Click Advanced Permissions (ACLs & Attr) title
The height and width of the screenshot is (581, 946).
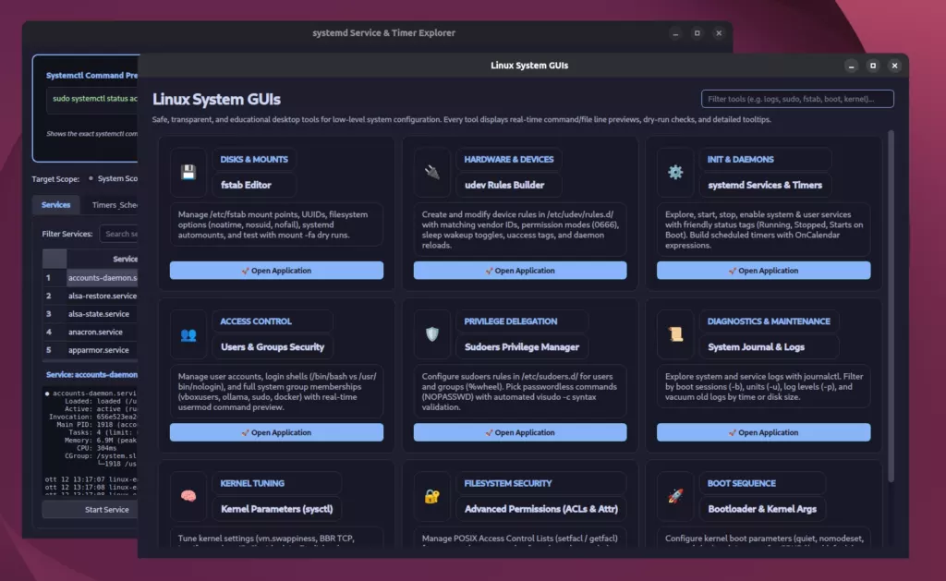pyautogui.click(x=541, y=509)
